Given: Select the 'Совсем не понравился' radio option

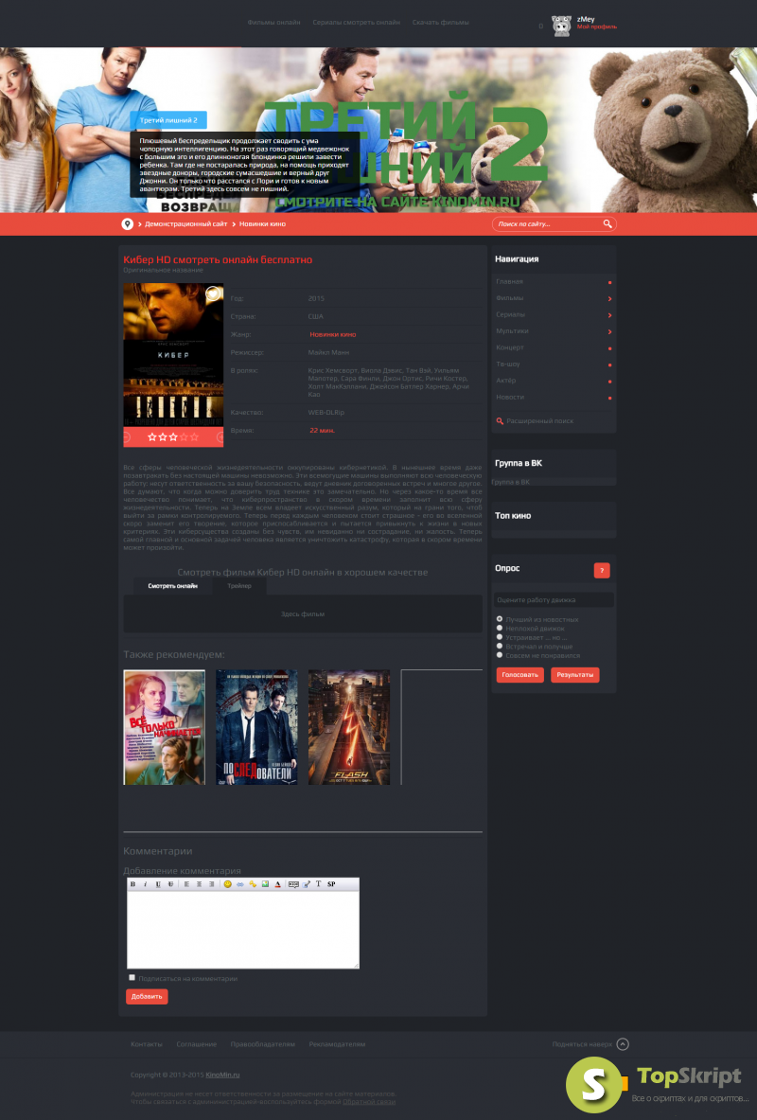Looking at the screenshot, I should pos(500,655).
